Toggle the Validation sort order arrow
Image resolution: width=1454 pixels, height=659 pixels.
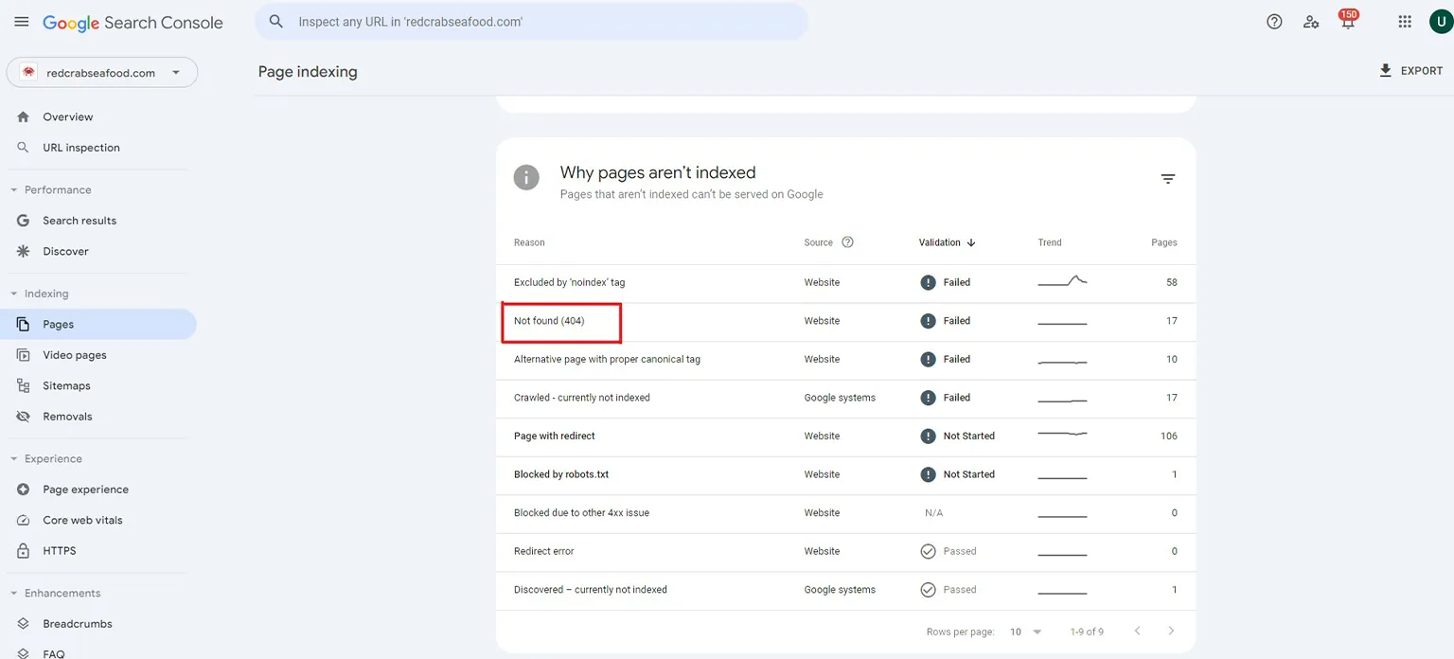click(971, 242)
